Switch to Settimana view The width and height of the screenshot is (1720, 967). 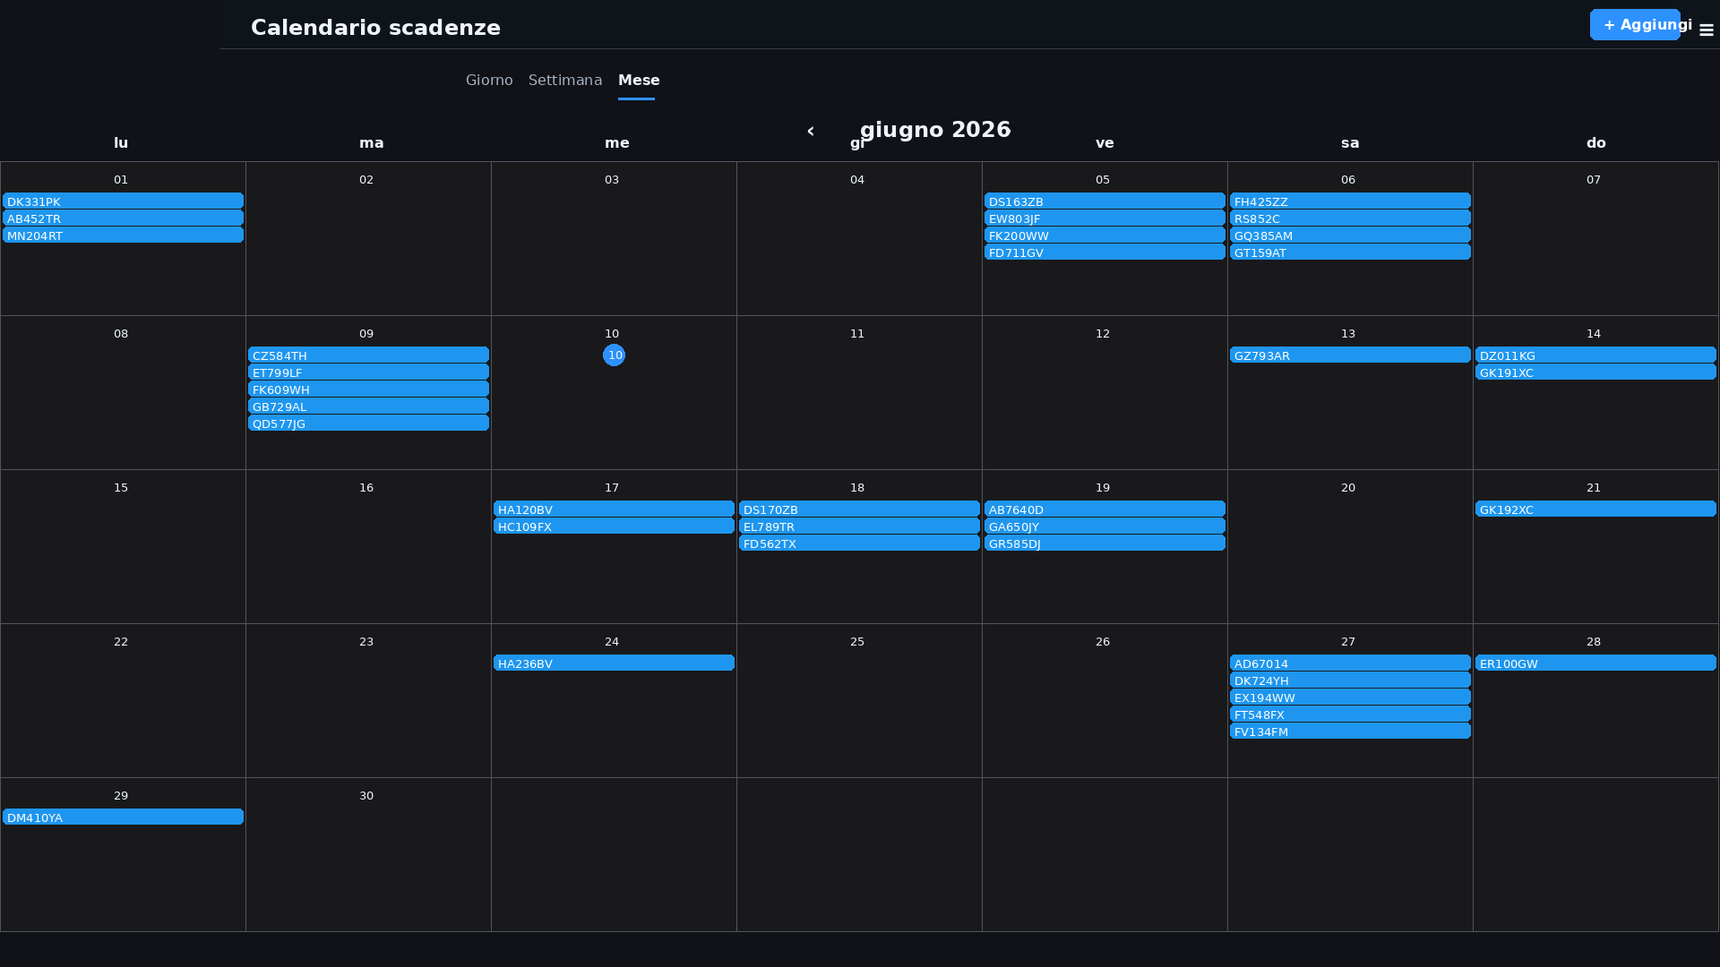[x=565, y=81]
